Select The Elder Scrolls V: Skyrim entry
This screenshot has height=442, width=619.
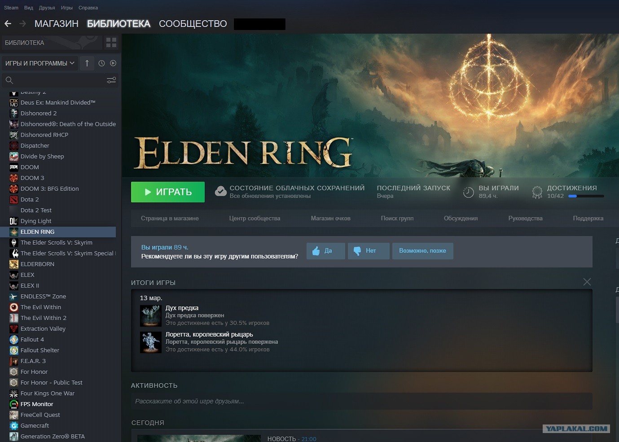[x=57, y=243]
